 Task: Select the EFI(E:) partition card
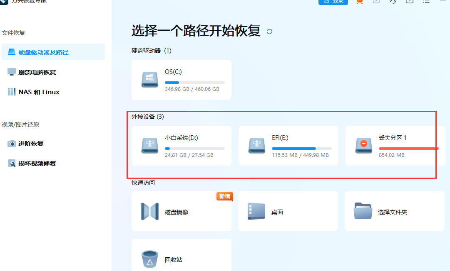point(288,146)
